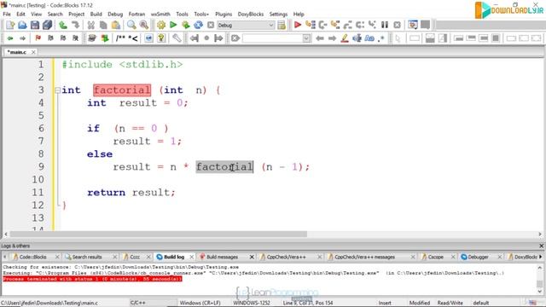Viewport: 546px width, 307px height.
Task: Open the Plugins menu
Action: (224, 14)
